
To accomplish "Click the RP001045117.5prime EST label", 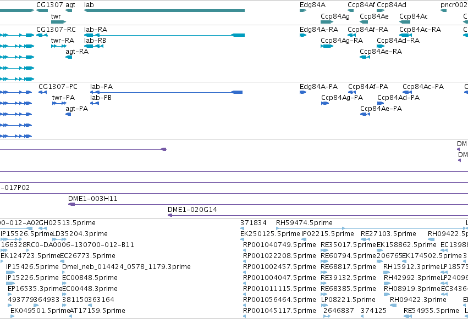I will [279, 311].
